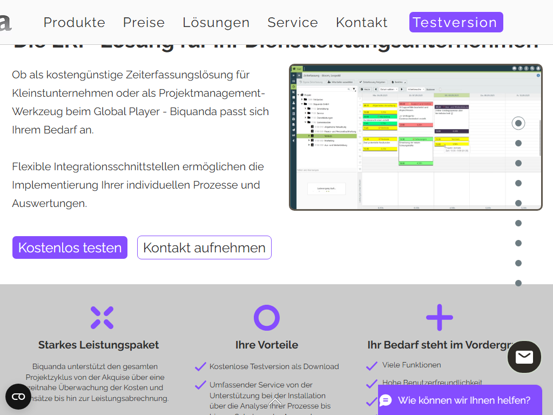The width and height of the screenshot is (553, 415).
Task: Click the heading Ihre Vorteile
Action: click(267, 345)
